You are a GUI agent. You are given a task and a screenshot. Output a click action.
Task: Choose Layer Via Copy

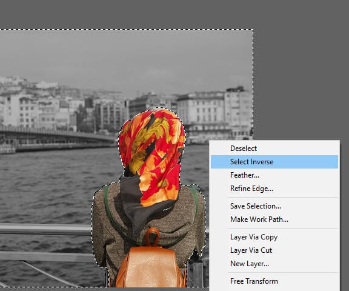(x=274, y=237)
